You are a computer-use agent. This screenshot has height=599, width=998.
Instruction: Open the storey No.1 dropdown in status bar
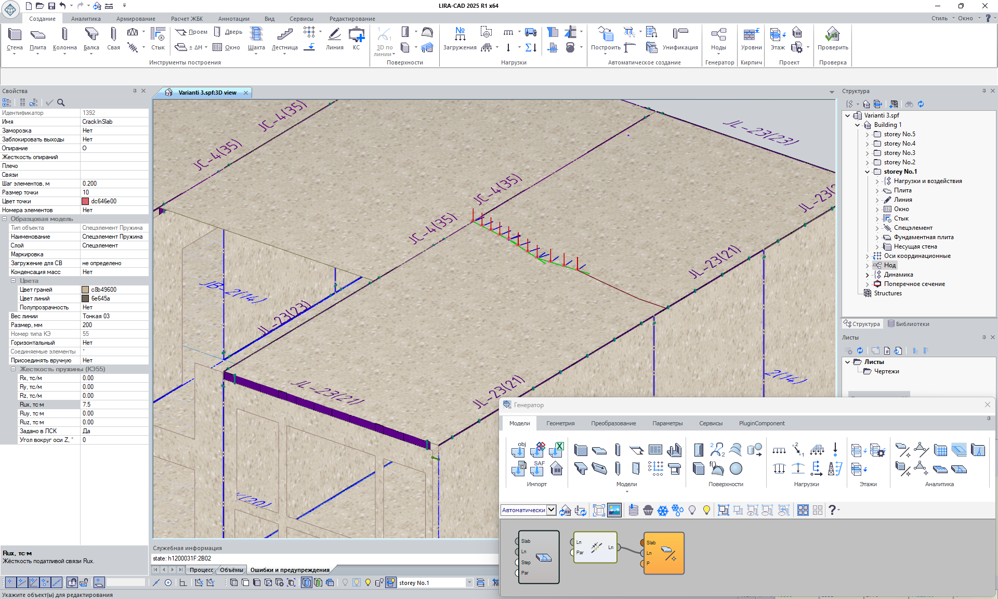469,583
